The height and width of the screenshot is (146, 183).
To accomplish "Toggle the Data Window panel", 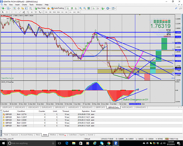I will pyautogui.click(x=18, y=8).
